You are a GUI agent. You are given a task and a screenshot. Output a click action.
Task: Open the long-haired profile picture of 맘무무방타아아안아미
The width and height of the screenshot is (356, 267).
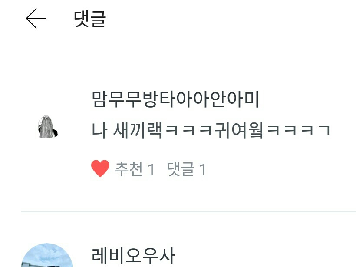(48, 127)
